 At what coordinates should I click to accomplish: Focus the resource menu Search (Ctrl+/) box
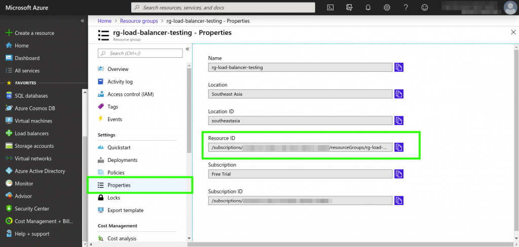pos(140,53)
